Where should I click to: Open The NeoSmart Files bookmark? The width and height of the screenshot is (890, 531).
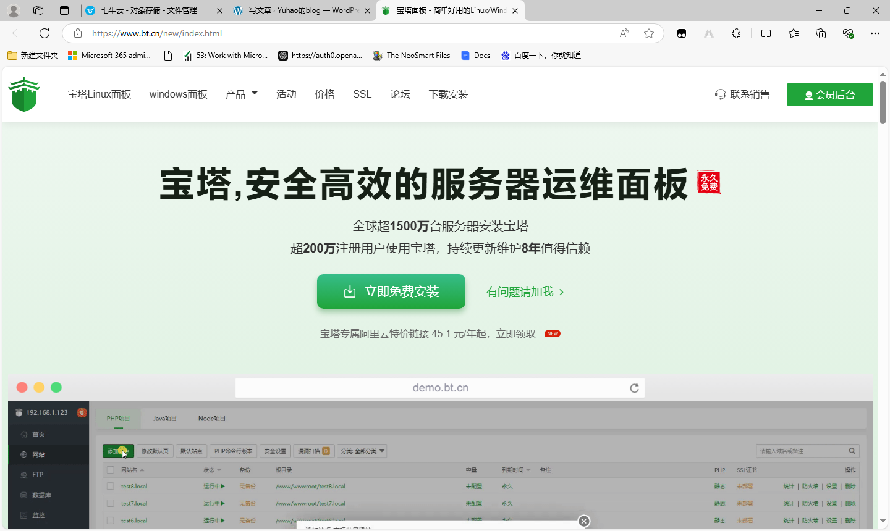tap(412, 56)
